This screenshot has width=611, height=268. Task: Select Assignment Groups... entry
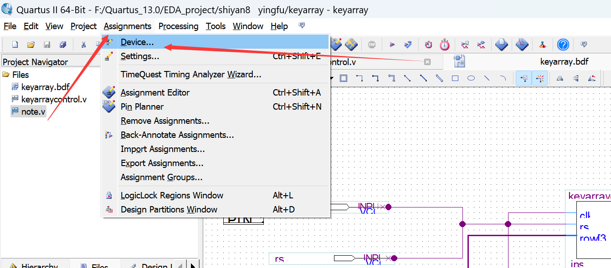216,177
